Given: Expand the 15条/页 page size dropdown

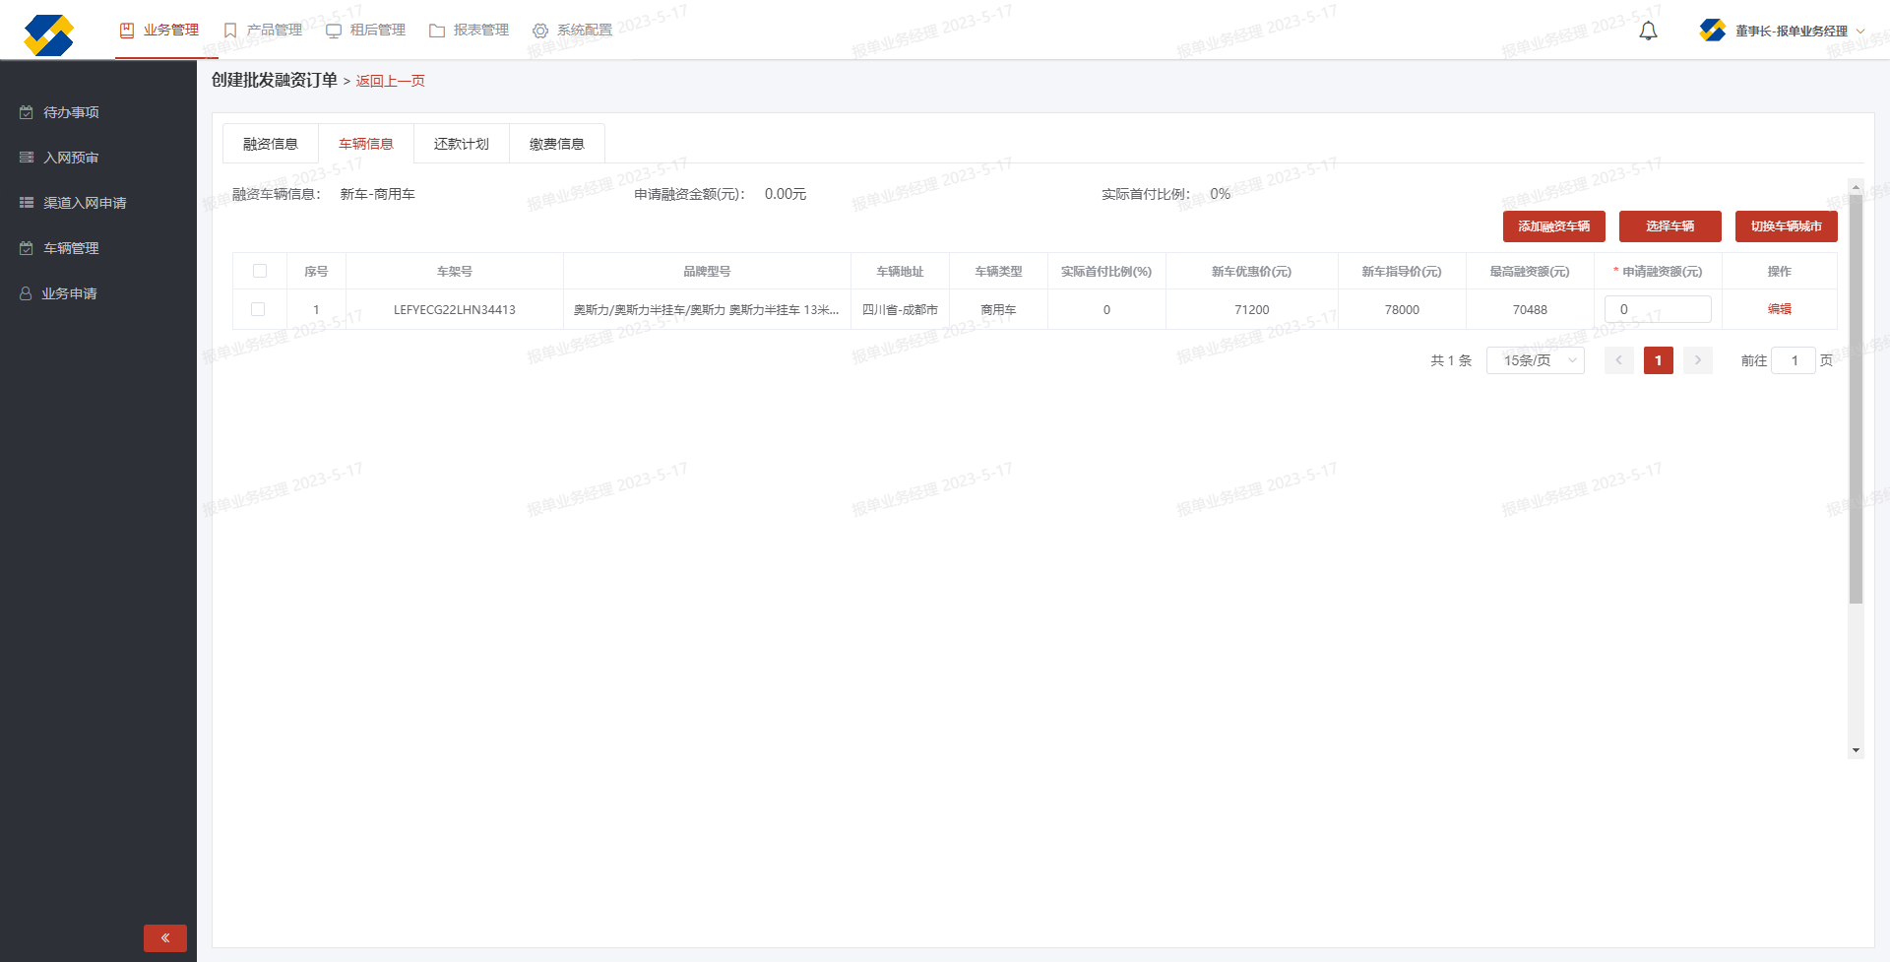Looking at the screenshot, I should (x=1535, y=360).
